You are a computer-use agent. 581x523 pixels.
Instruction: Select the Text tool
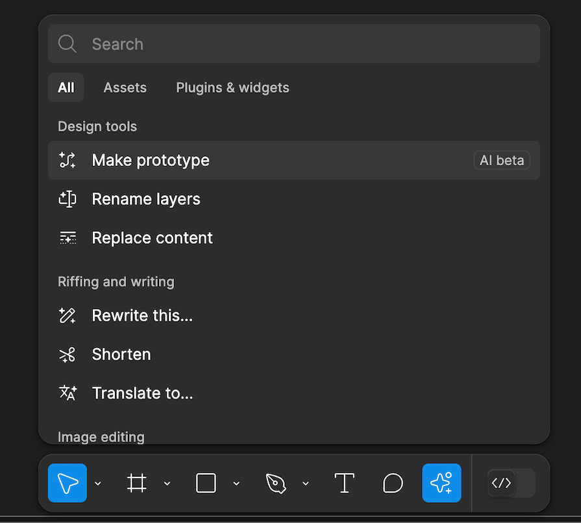click(x=344, y=483)
